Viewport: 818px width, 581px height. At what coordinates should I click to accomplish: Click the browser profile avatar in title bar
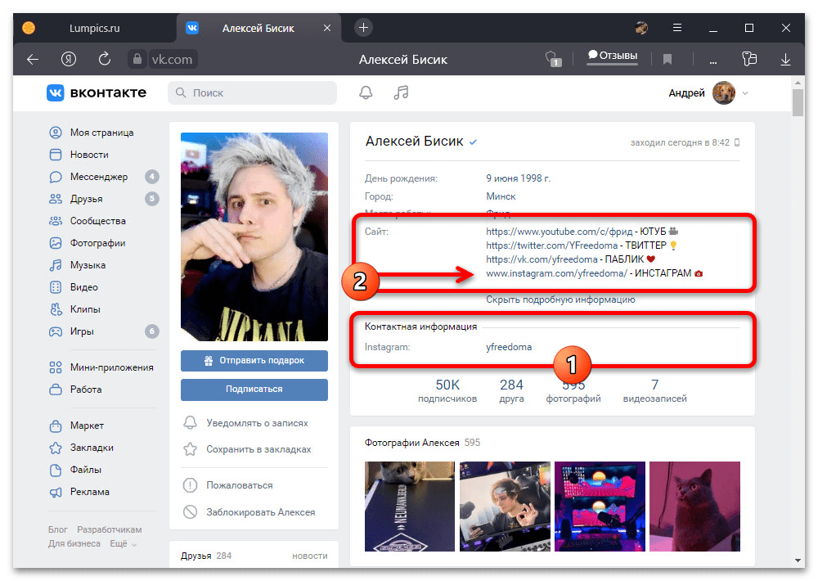pyautogui.click(x=641, y=28)
